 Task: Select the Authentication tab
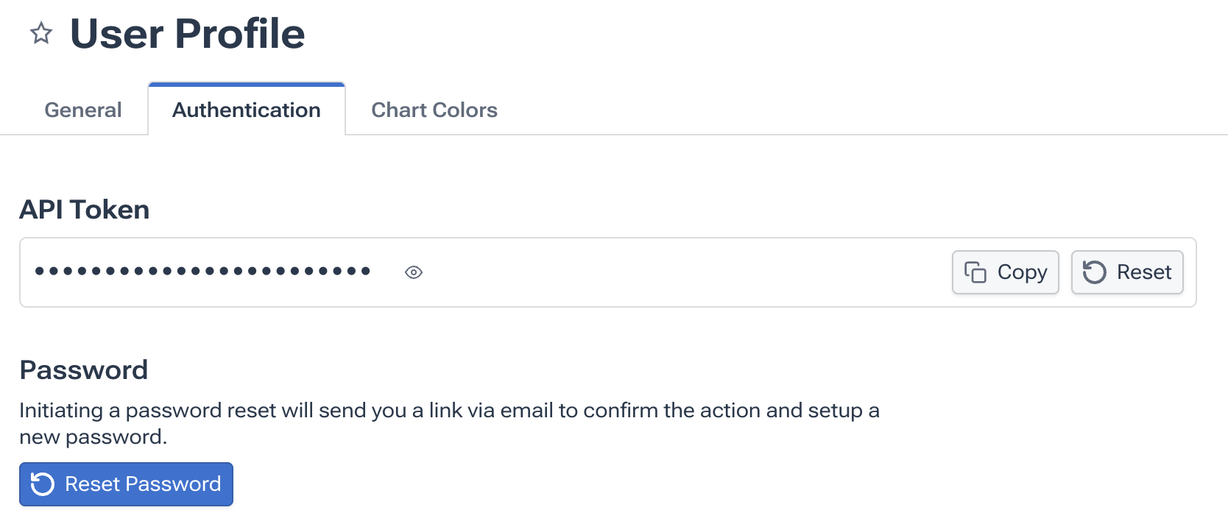click(x=247, y=110)
